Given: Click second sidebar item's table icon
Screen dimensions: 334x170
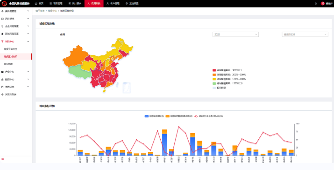Looking at the screenshot, I should [2, 19].
